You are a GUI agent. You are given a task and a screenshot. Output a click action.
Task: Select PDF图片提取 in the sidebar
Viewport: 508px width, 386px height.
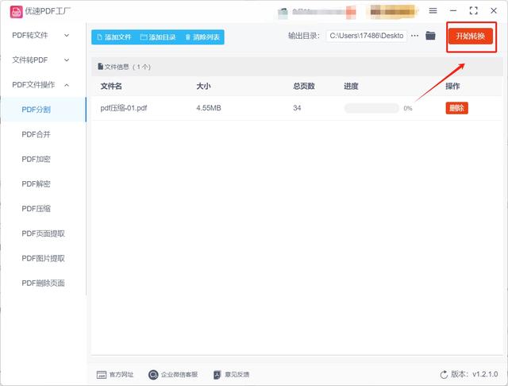pyautogui.click(x=44, y=258)
